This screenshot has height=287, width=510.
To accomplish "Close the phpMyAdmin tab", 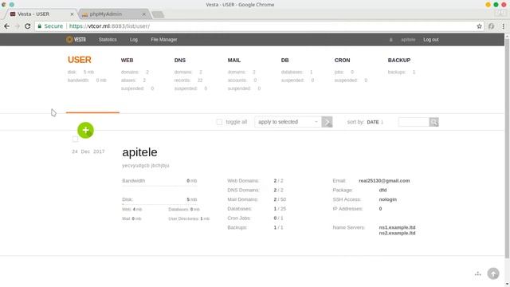I will pos(143,14).
